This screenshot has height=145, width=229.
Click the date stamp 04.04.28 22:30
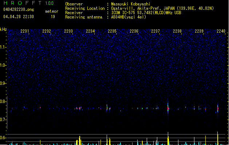click(19, 17)
